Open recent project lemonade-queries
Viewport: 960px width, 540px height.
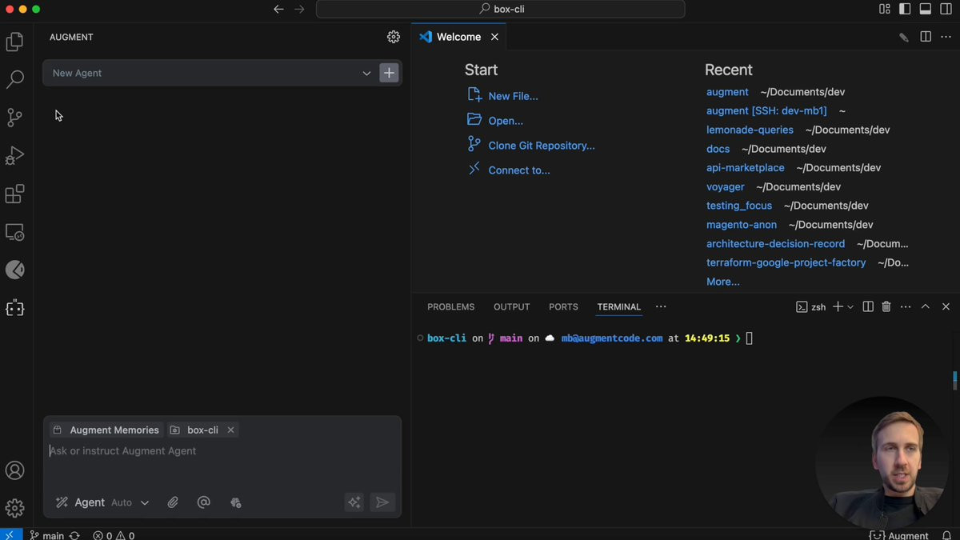pos(750,130)
